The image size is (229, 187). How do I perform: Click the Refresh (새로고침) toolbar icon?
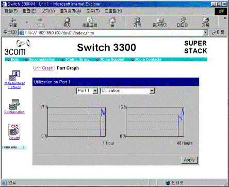coord(90,22)
